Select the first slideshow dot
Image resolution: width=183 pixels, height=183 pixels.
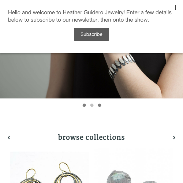[84, 105]
